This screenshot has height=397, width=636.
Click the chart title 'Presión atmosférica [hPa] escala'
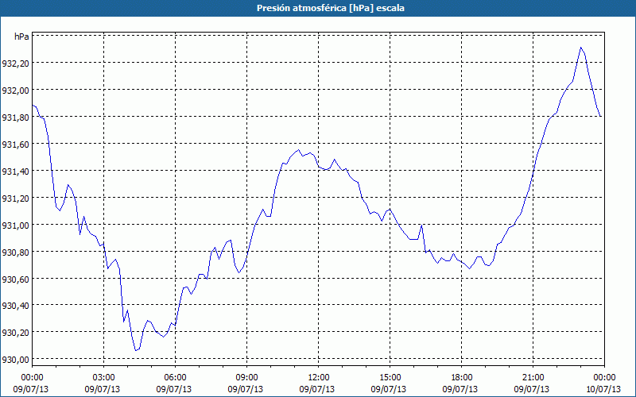pyautogui.click(x=330, y=8)
